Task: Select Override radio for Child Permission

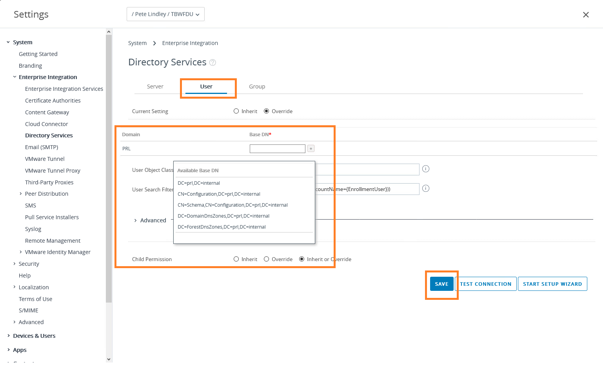Action: coord(267,259)
